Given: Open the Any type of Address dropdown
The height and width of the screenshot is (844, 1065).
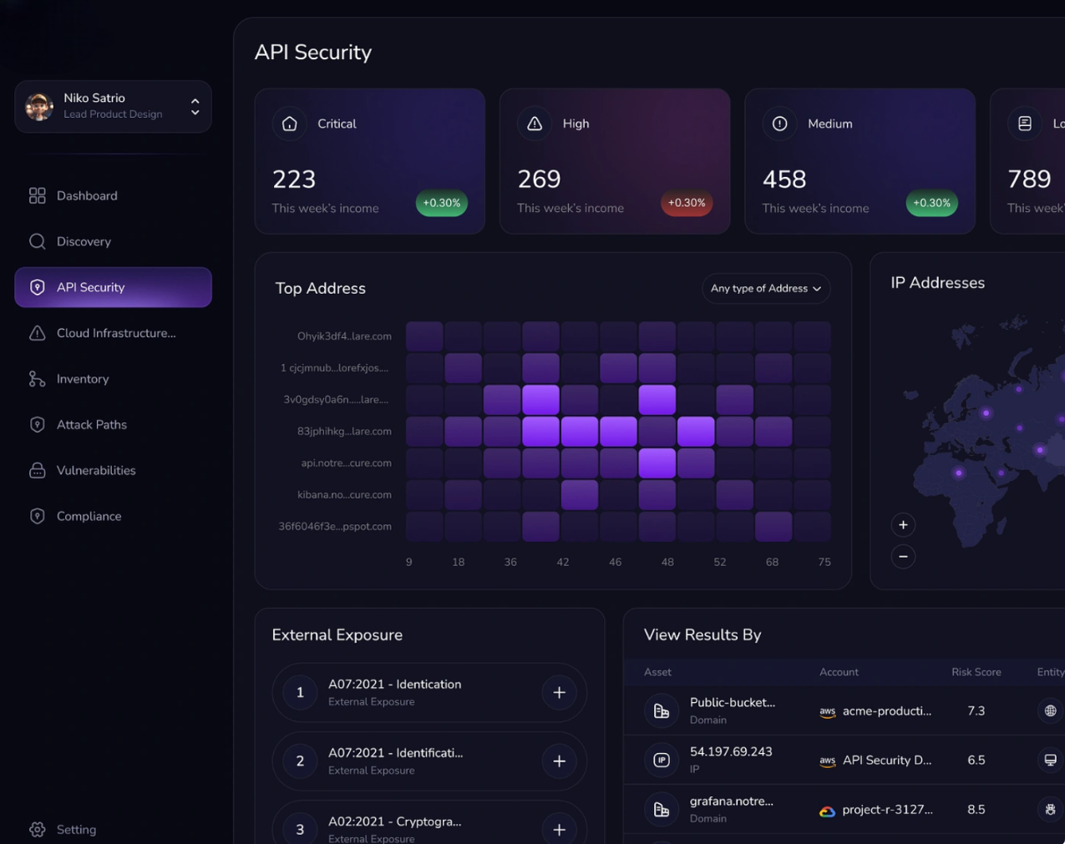Looking at the screenshot, I should [766, 288].
